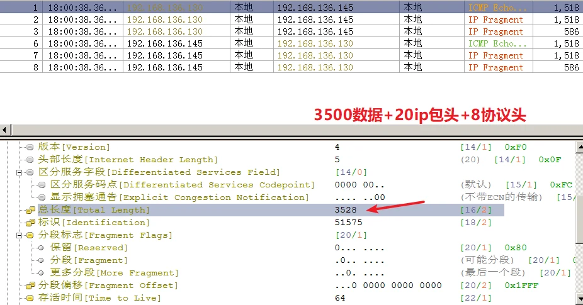Image resolution: width=583 pixels, height=305 pixels.
Task: Select packet row number 1
Action: (291, 8)
